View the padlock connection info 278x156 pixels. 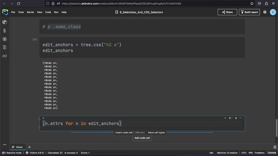pos(53,3)
